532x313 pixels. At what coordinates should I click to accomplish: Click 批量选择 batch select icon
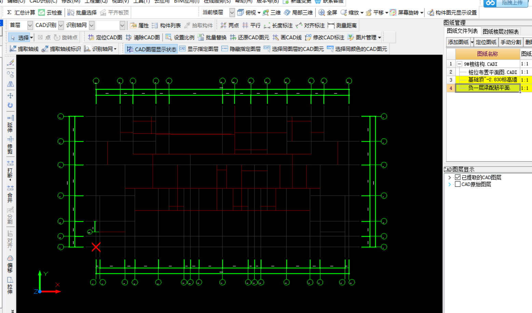click(71, 13)
